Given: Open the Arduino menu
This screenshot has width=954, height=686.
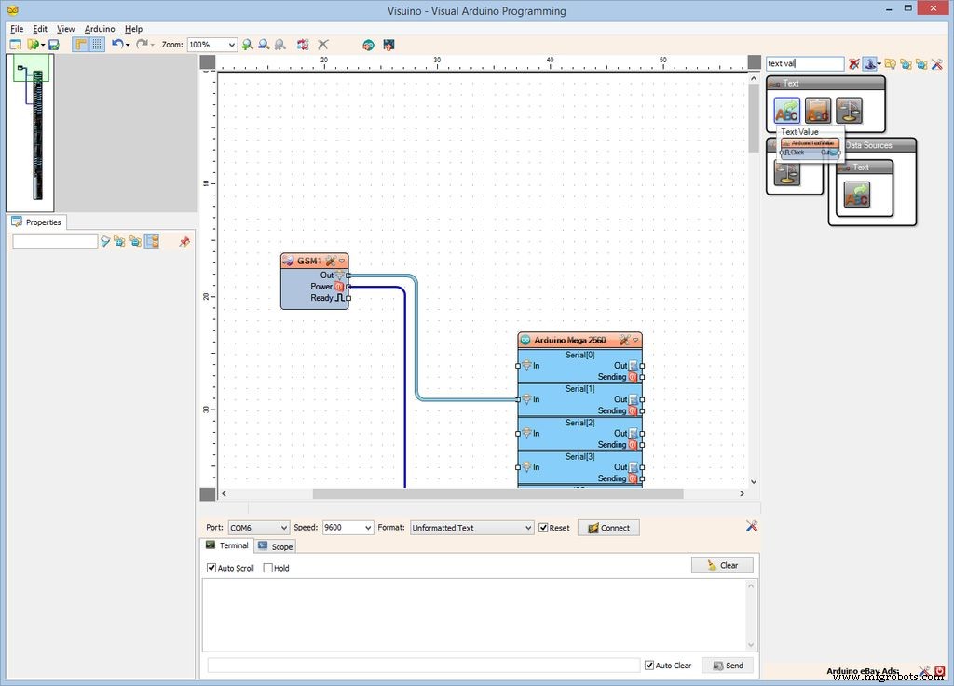Looking at the screenshot, I should (x=100, y=29).
